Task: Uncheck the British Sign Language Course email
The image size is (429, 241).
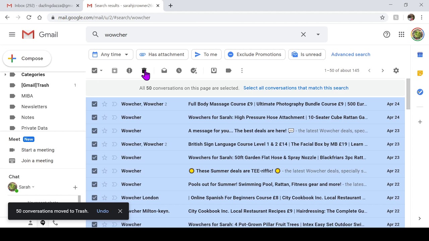Action: 95,144
